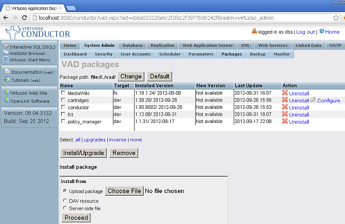345x224 pixels.
Task: Click the Documentation page icon in sidebar
Action: click(7, 71)
